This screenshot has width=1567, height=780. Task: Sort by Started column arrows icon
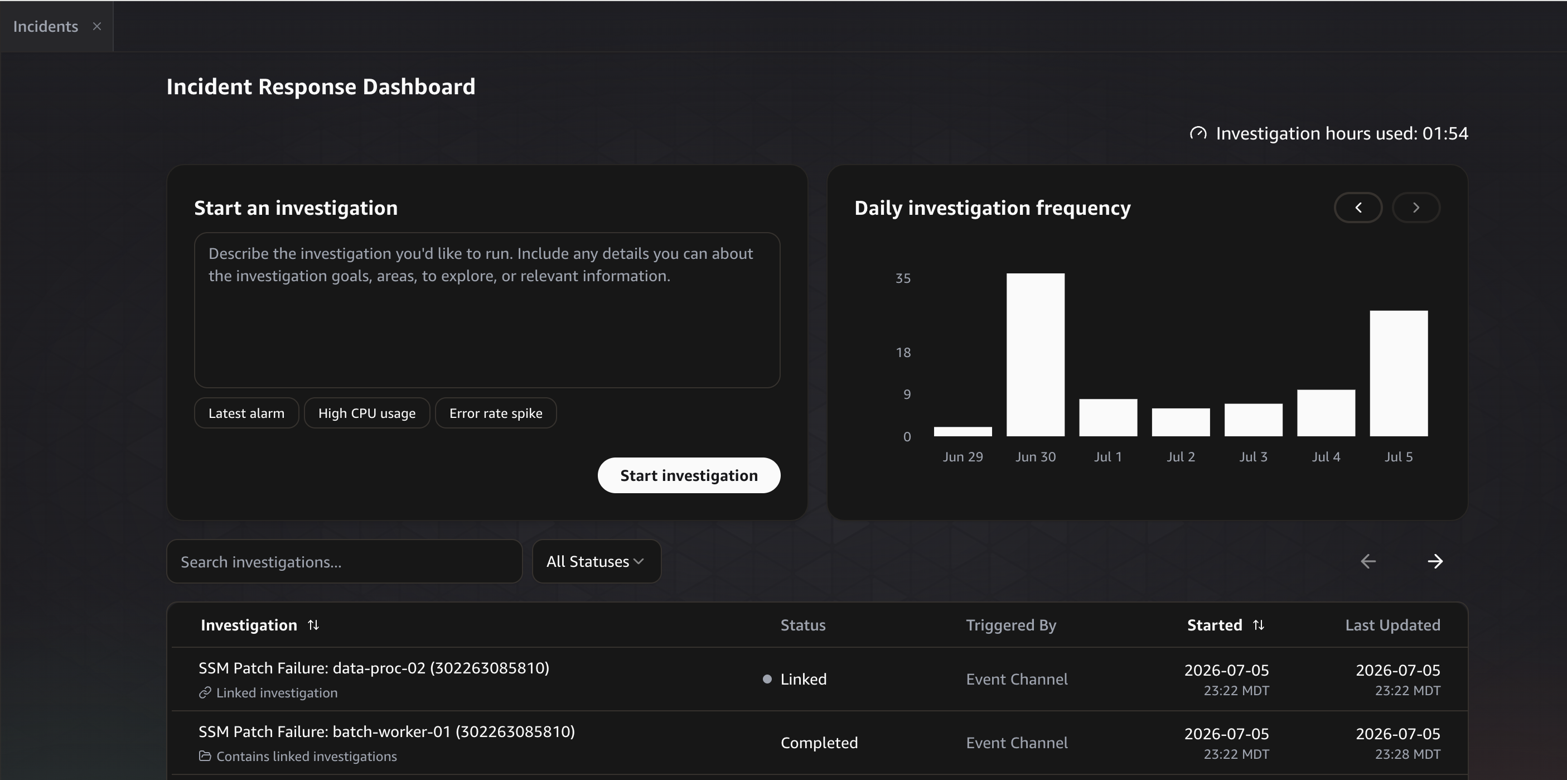pyautogui.click(x=1259, y=625)
